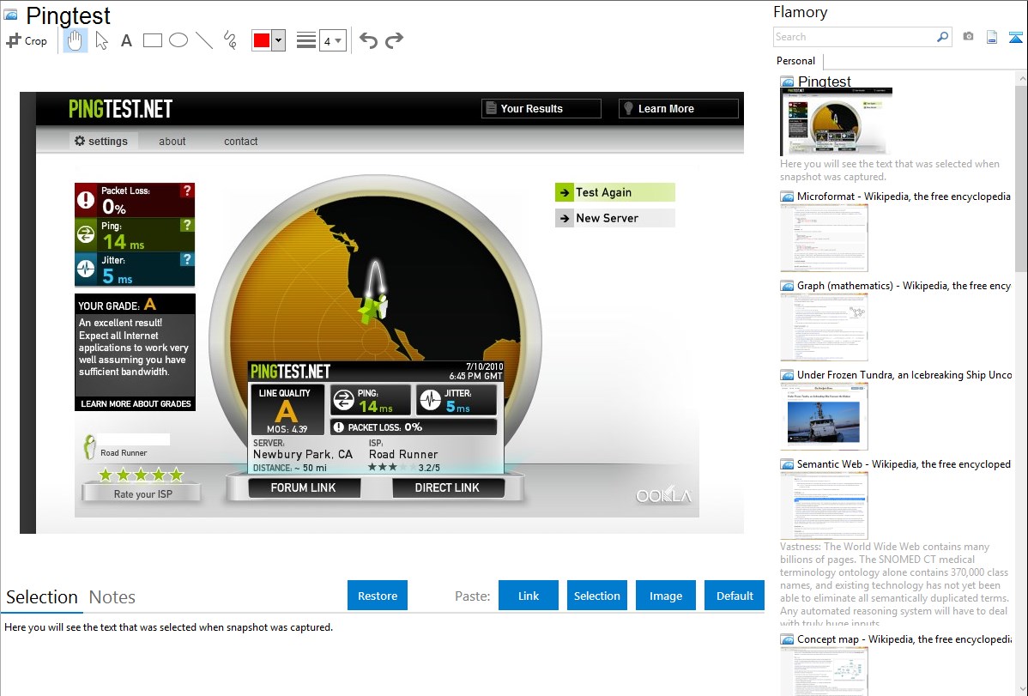Screen dimensions: 1028x696
Task: Click the Microformat snapshot title icon
Action: [x=787, y=197]
